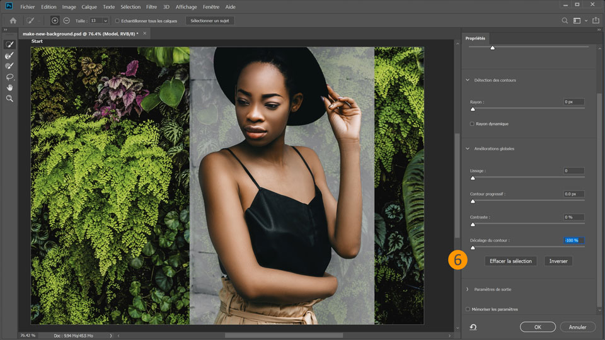Click the reset workspace icon near OK

click(x=473, y=327)
